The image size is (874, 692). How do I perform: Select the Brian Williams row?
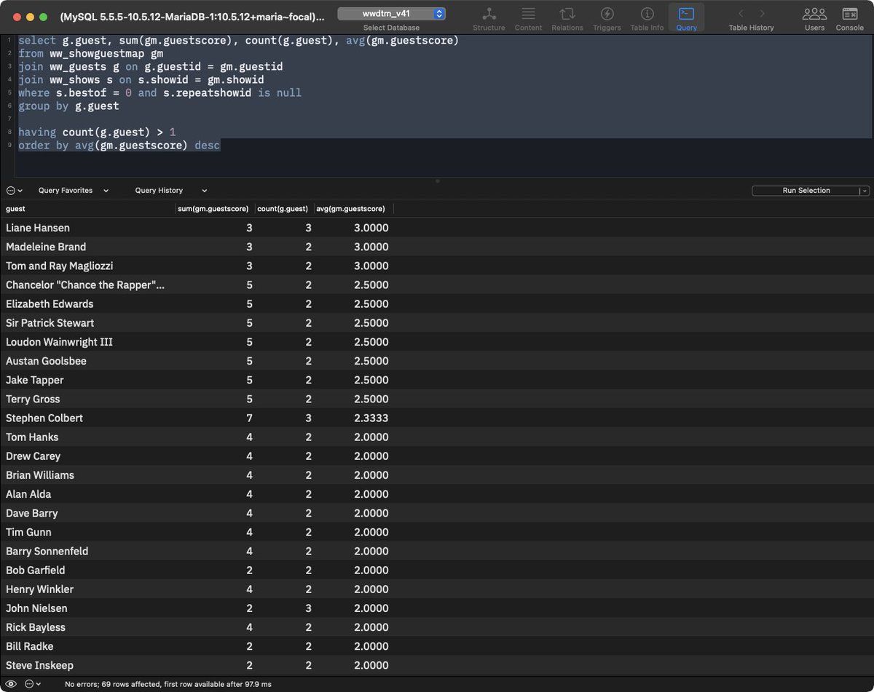(x=437, y=474)
